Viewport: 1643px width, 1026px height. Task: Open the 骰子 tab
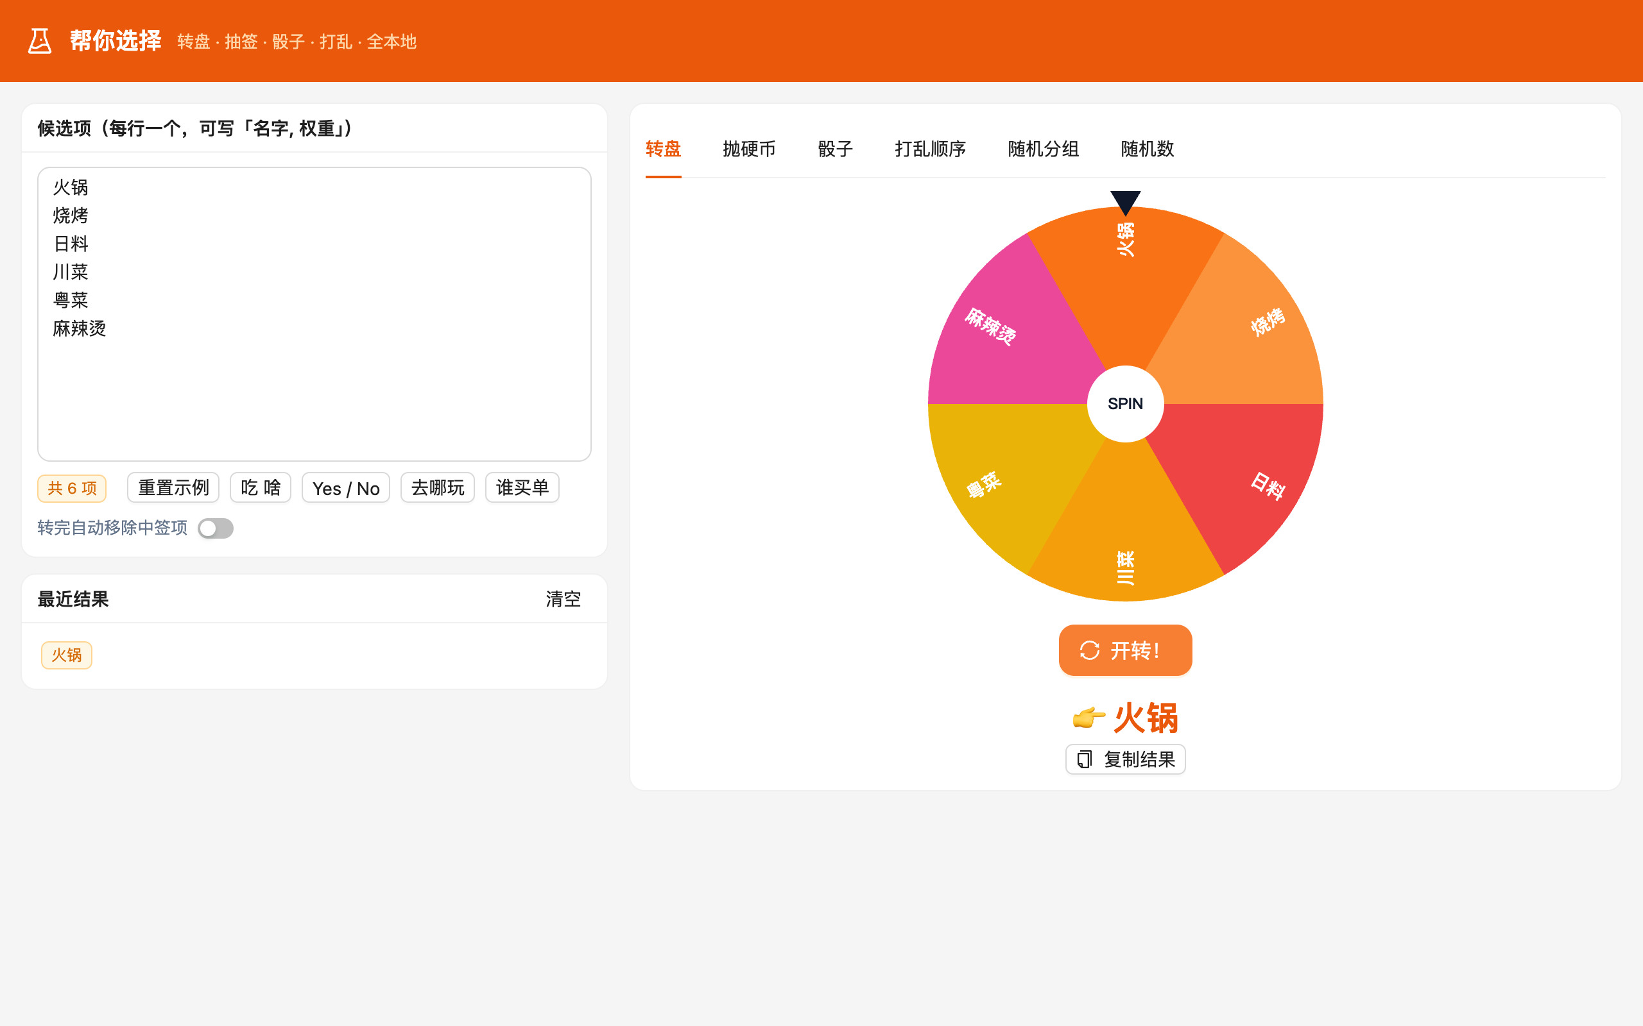click(835, 149)
